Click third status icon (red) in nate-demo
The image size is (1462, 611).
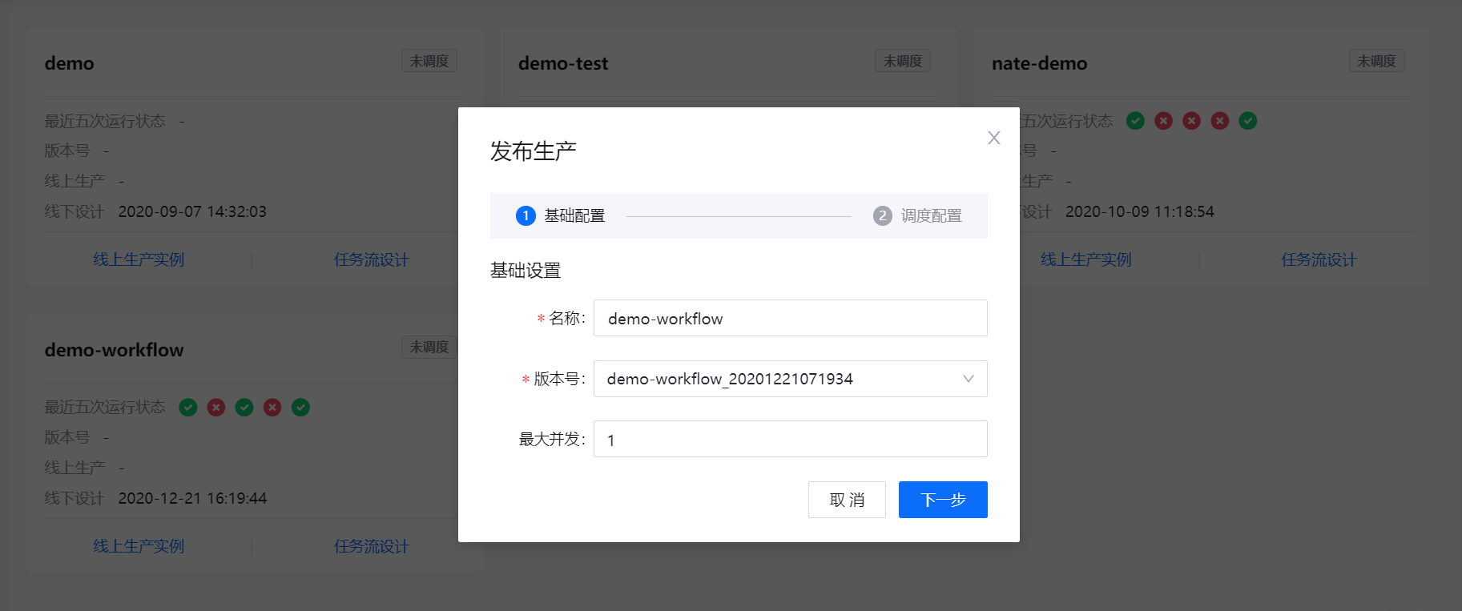[x=1192, y=121]
